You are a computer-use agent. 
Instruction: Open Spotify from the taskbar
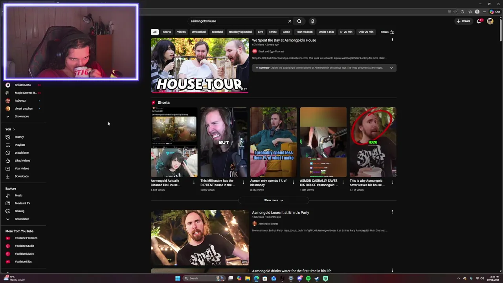point(308,278)
